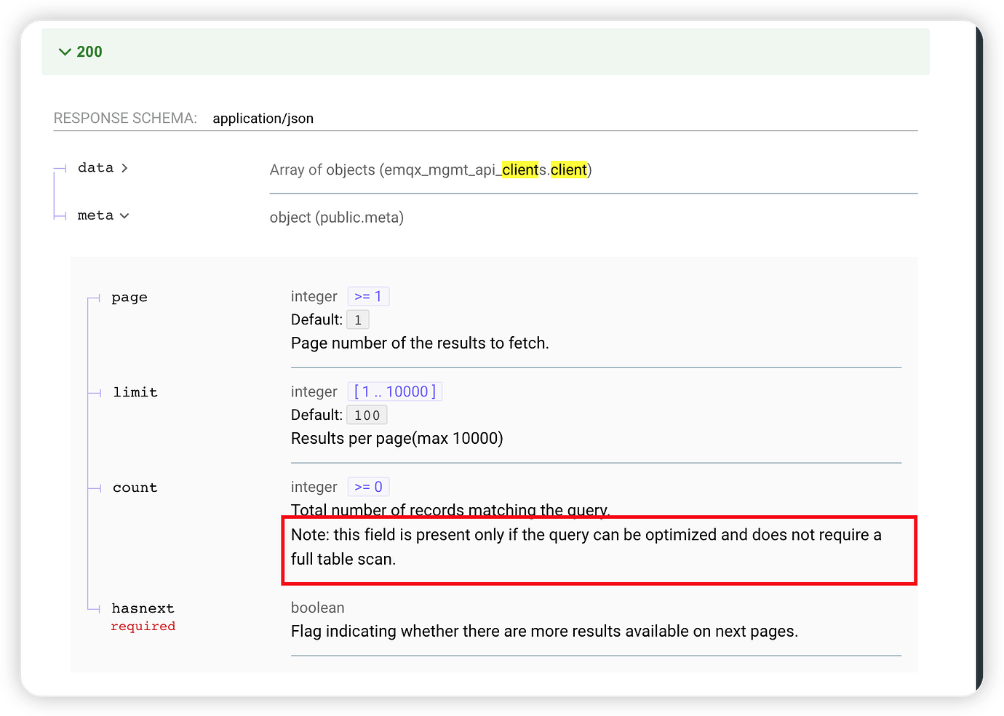The height and width of the screenshot is (716, 1004).
Task: Click the page default value 1
Action: pos(358,320)
